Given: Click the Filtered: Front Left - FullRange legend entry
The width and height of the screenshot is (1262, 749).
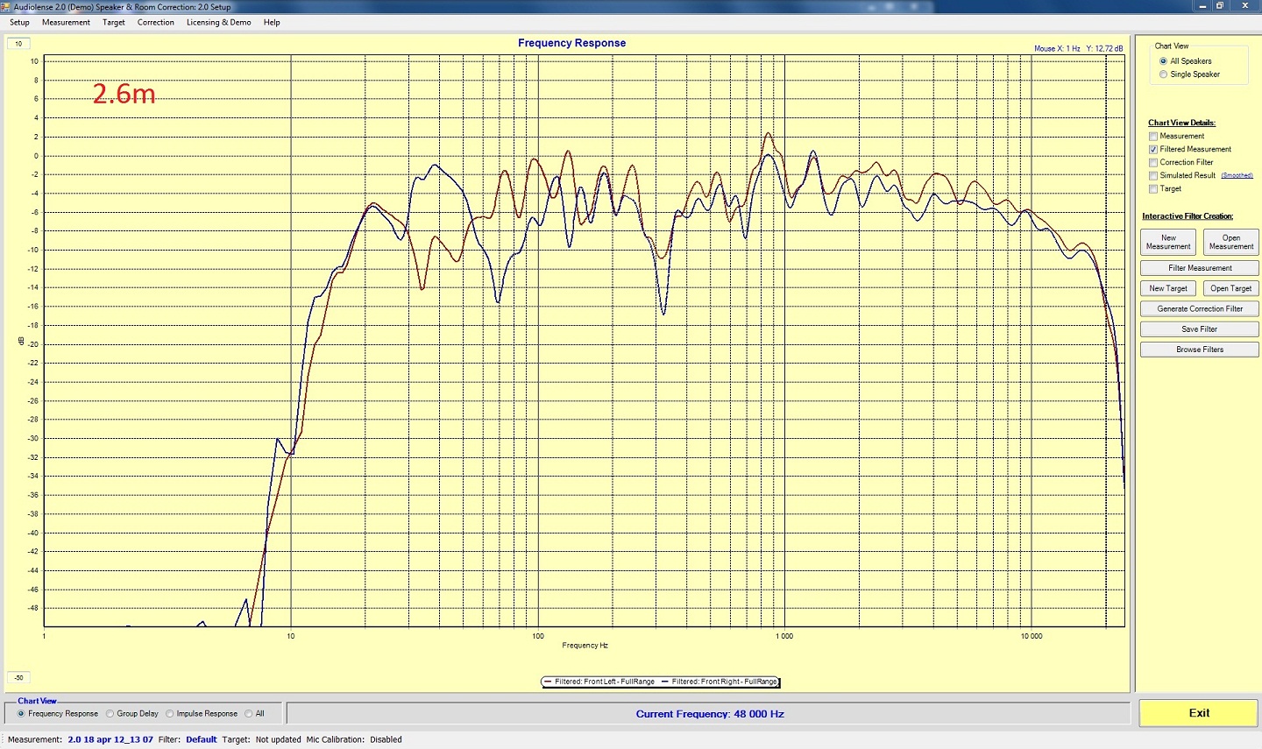Looking at the screenshot, I should tap(599, 682).
